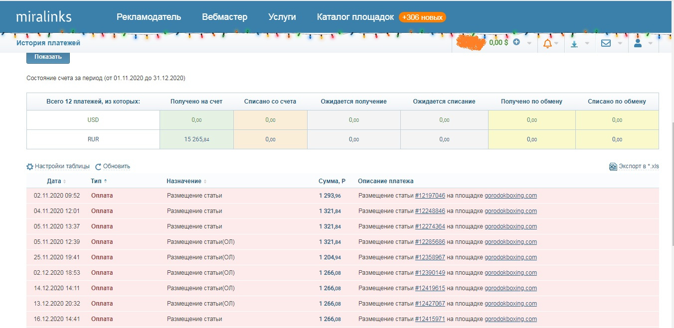674x328 pixels.
Task: Open article link #12197046
Action: (430, 196)
